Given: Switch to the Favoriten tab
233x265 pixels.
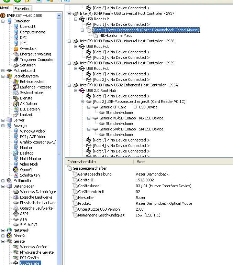Looking at the screenshot, I should click(x=22, y=9).
